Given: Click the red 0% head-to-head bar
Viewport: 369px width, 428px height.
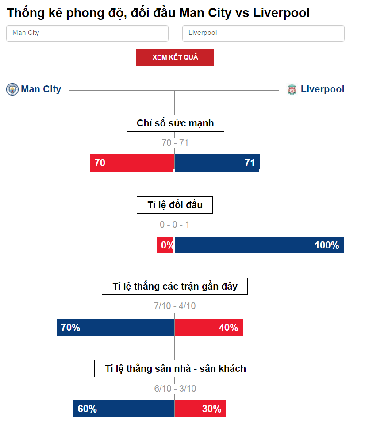Looking at the screenshot, I should (x=165, y=245).
